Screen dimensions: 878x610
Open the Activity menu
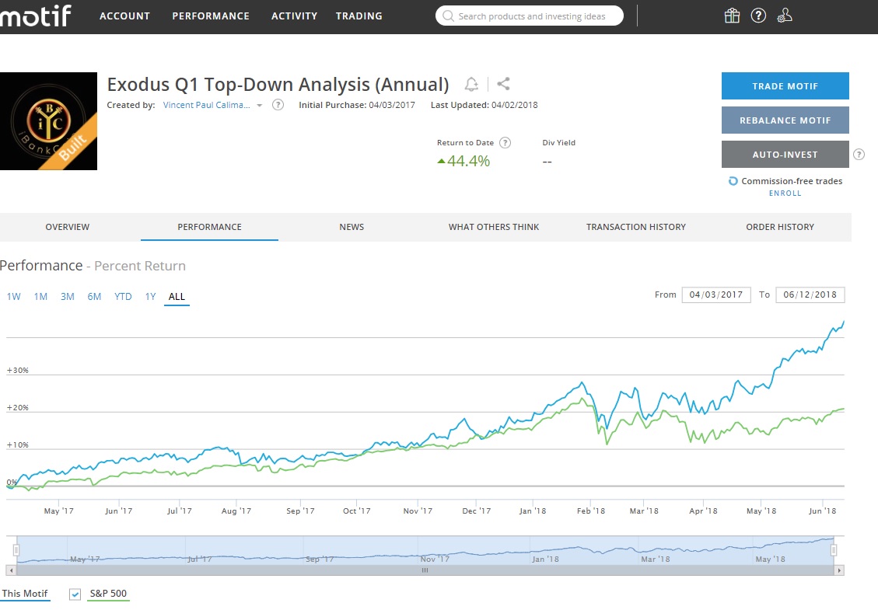(294, 16)
